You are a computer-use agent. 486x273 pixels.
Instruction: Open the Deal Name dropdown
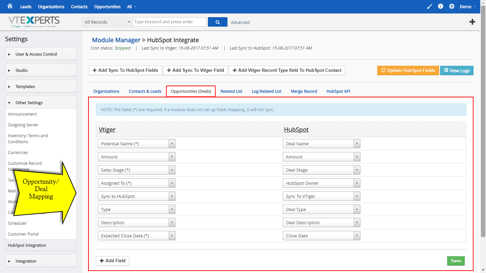[322, 144]
